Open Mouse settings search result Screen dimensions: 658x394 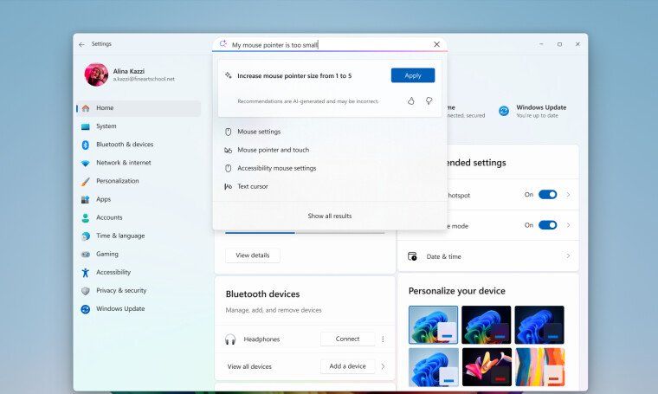pos(329,132)
